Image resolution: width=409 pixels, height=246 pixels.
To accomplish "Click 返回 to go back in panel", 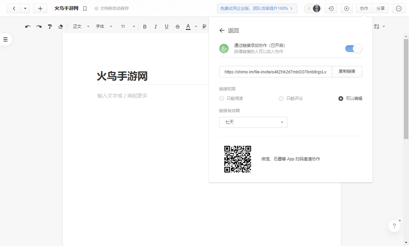I will tap(229, 31).
